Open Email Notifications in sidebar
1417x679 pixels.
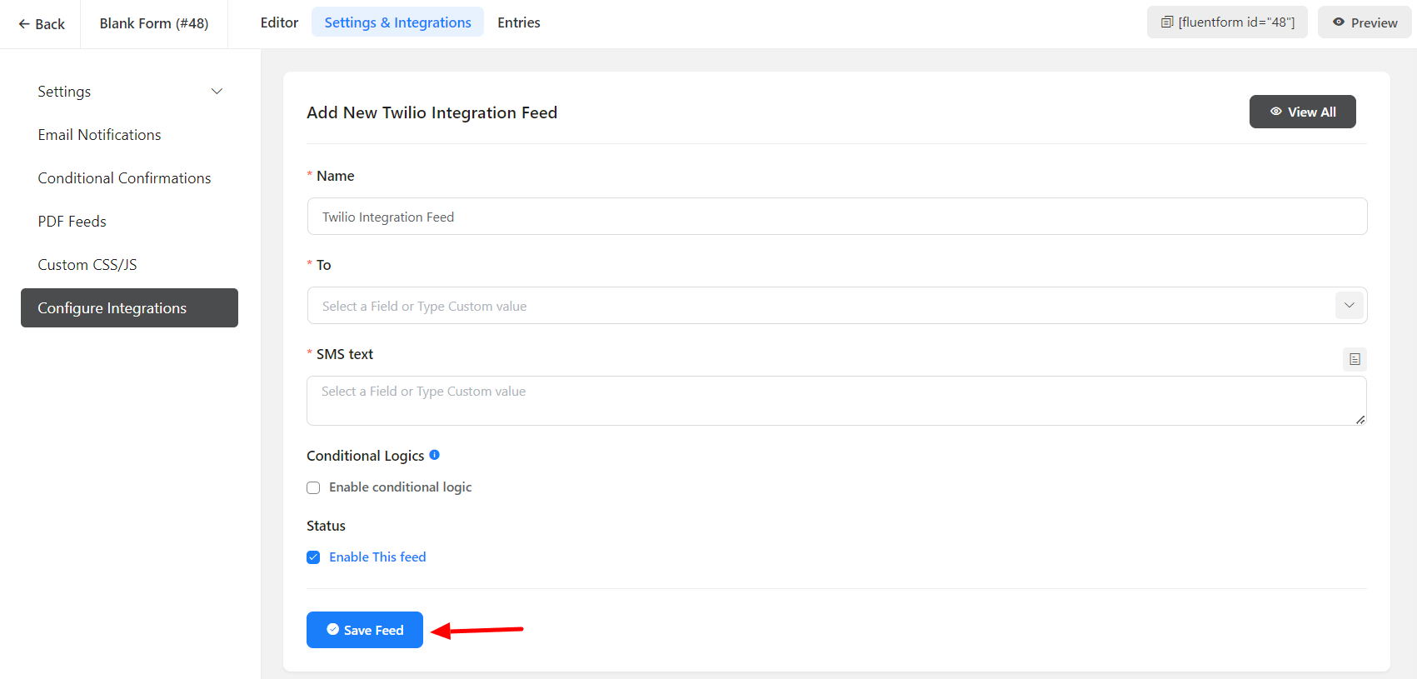99,135
